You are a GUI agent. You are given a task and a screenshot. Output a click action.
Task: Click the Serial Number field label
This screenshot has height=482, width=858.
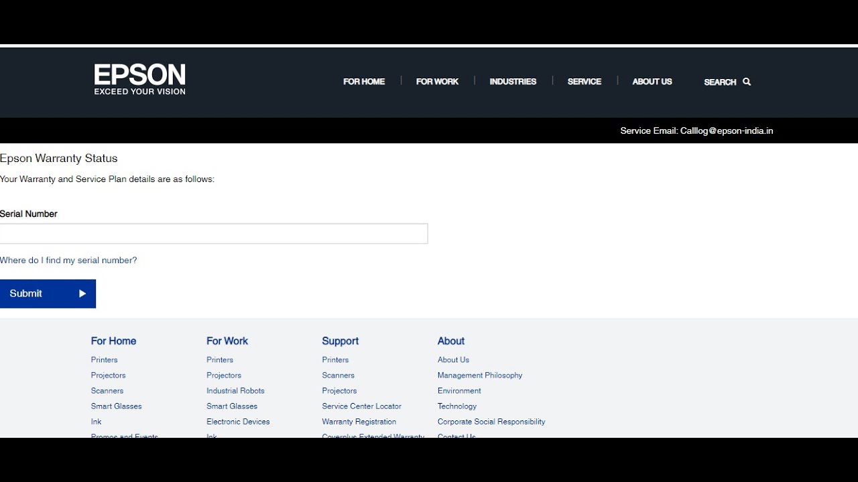point(29,214)
